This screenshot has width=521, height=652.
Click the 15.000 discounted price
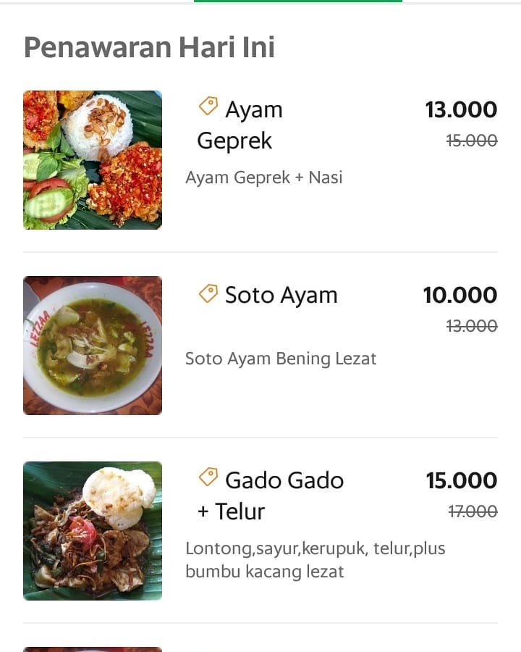[x=462, y=481]
